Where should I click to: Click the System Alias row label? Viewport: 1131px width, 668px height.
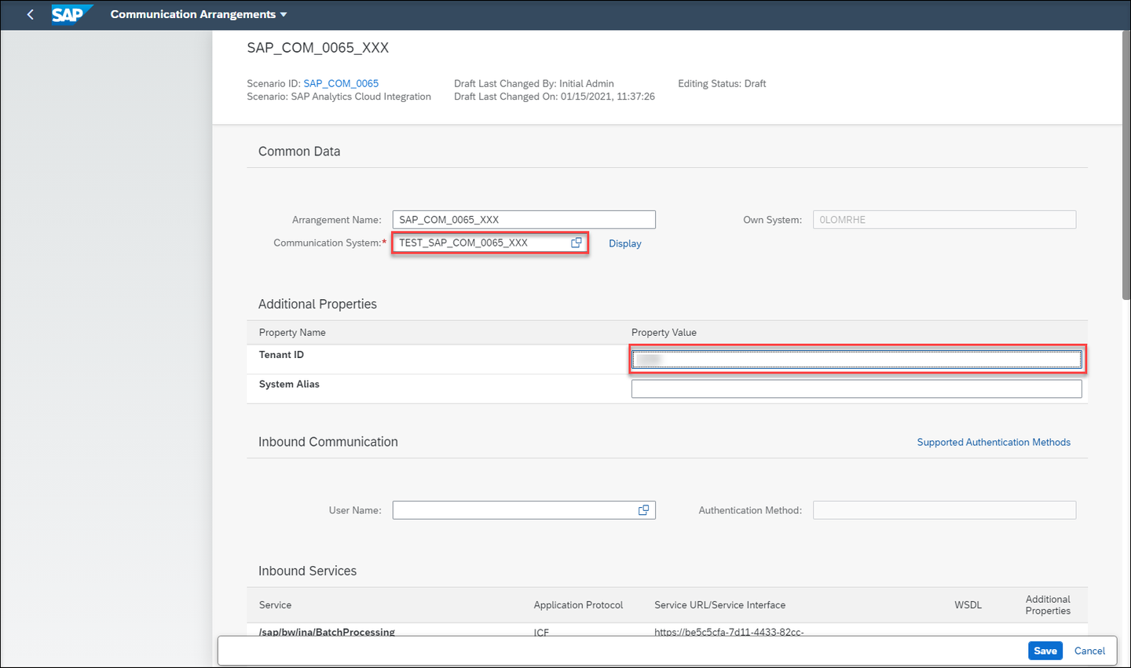(289, 384)
